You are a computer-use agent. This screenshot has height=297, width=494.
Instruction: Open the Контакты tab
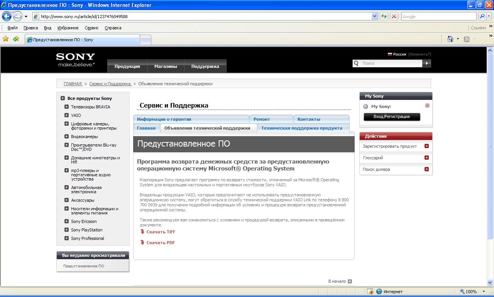321,119
